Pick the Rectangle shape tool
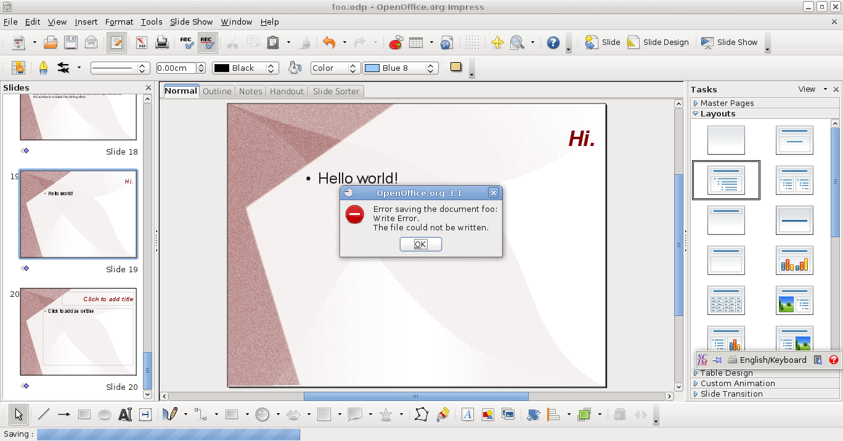Screen dimensions: 843x441 tap(84, 415)
